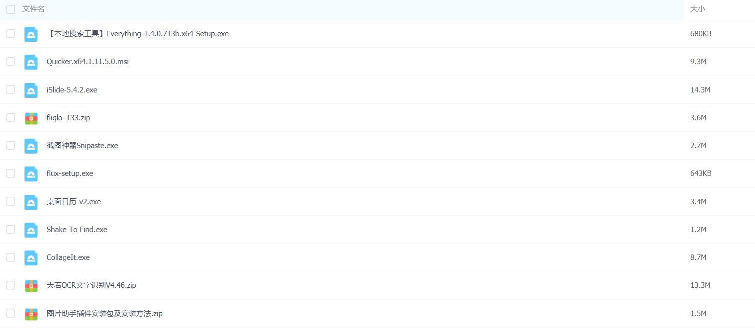755x334 pixels.
Task: Click the 桌面日历-v2.exe file icon
Action: click(31, 202)
